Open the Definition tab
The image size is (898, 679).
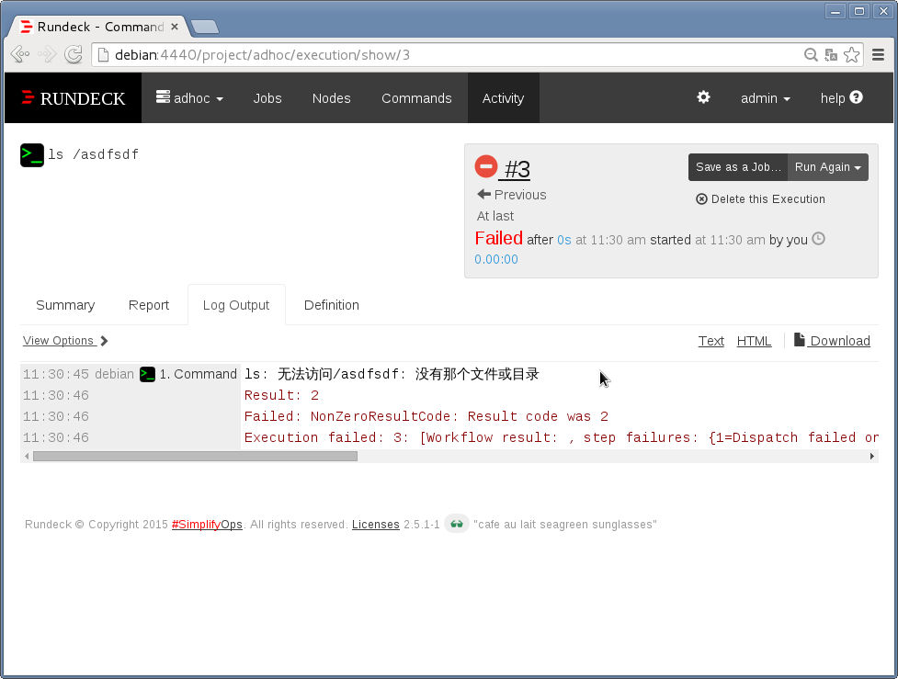(332, 305)
